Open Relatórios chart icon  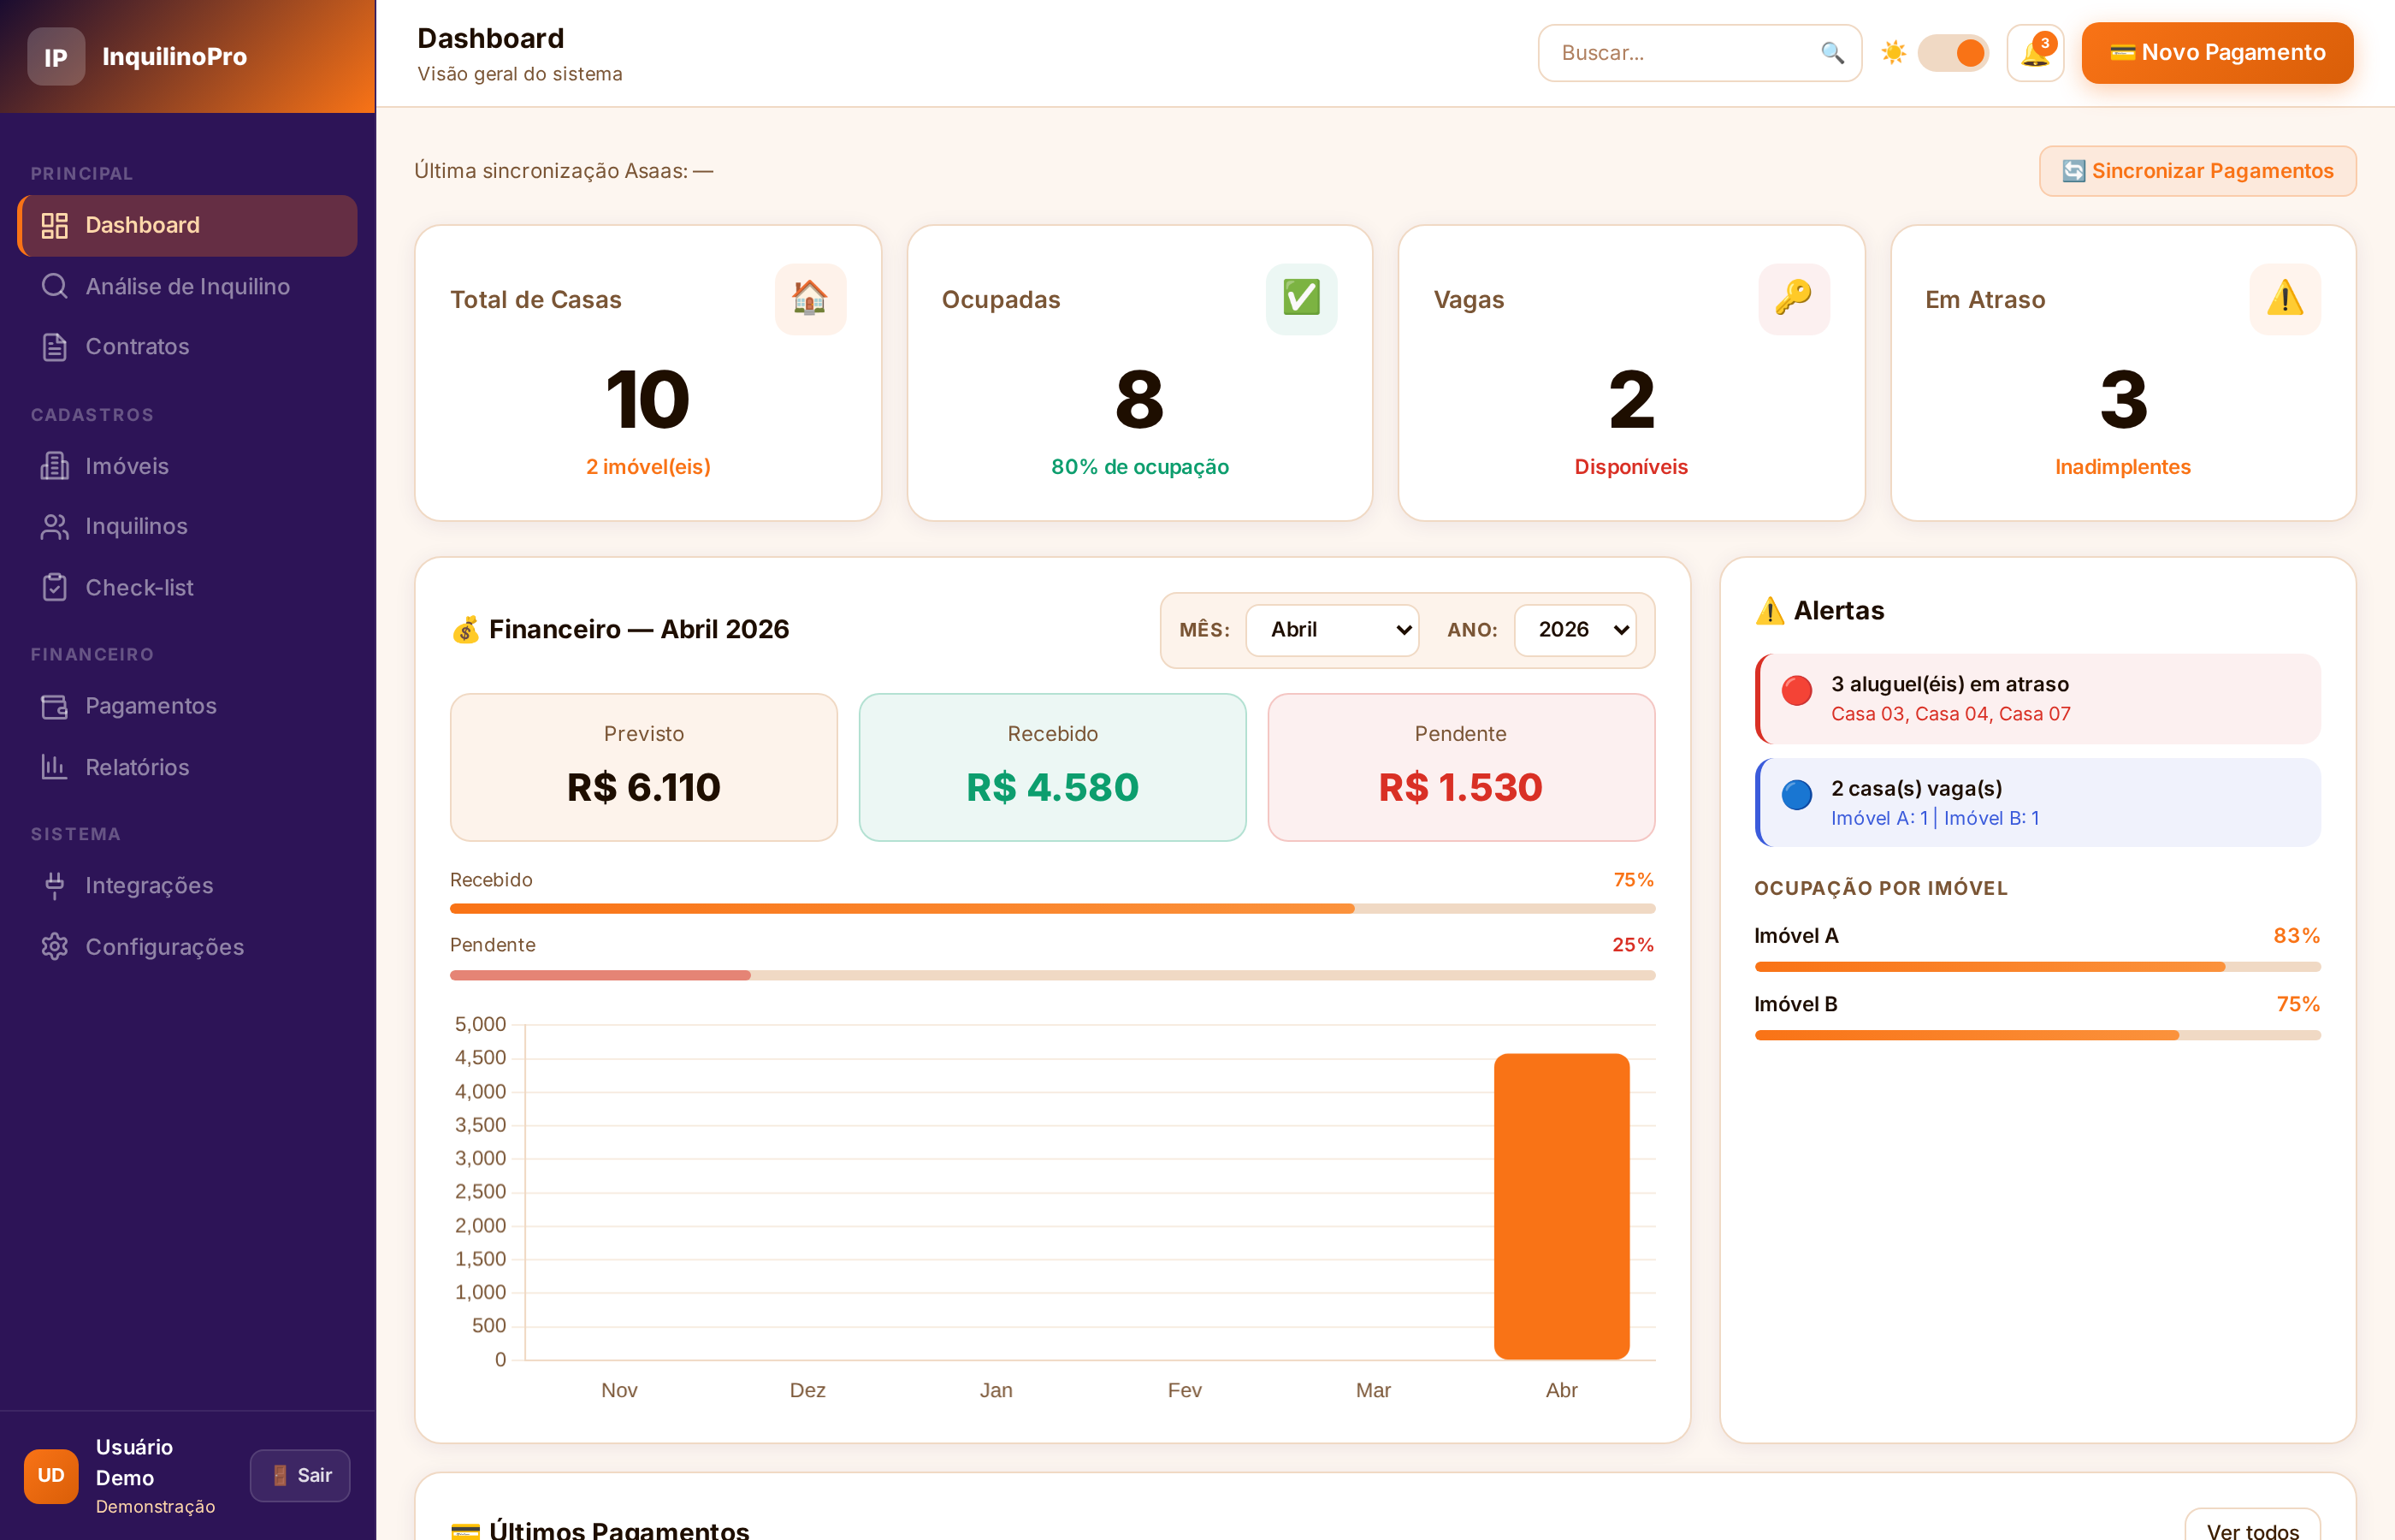pyautogui.click(x=54, y=766)
